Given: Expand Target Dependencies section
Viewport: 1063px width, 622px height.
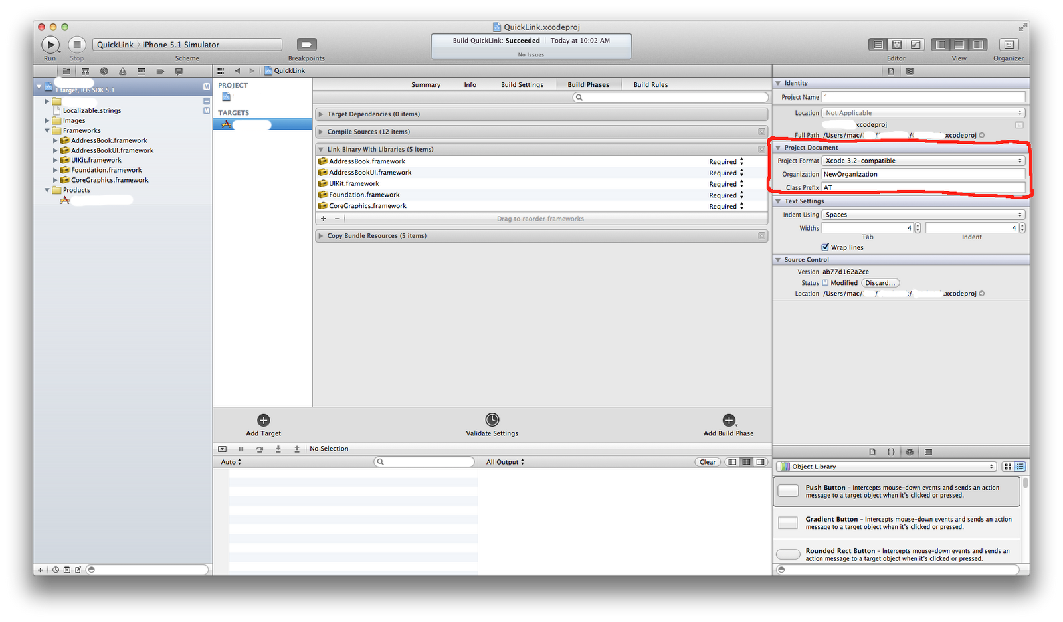Looking at the screenshot, I should [321, 114].
